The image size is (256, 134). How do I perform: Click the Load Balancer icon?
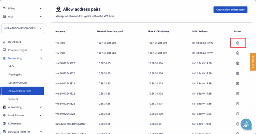click(x=4, y=115)
